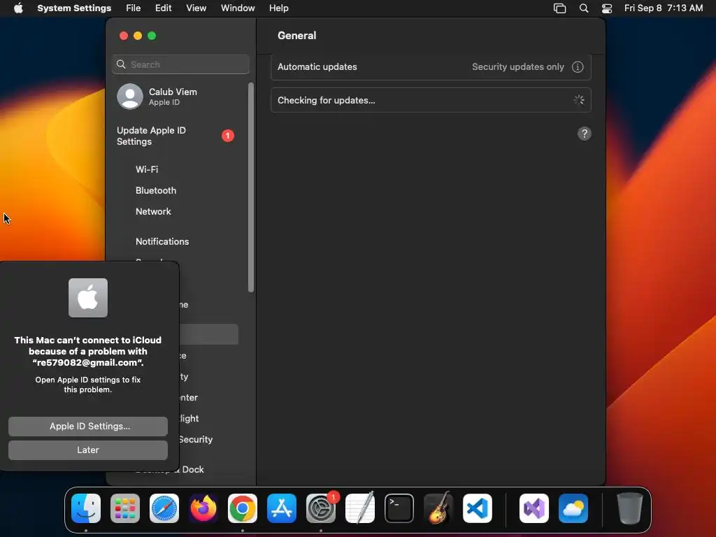Click the Search field in sidebar
The image size is (716, 537).
click(181, 64)
